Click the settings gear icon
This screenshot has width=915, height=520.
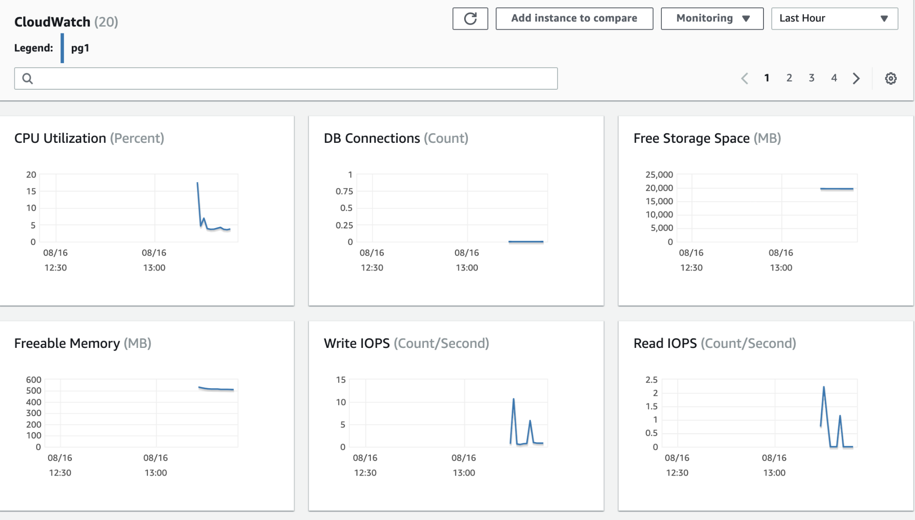(x=891, y=79)
